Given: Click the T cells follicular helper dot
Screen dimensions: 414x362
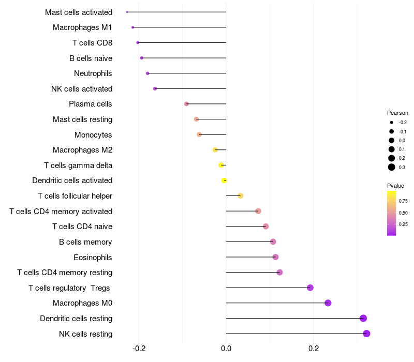Looking at the screenshot, I should (240, 195).
